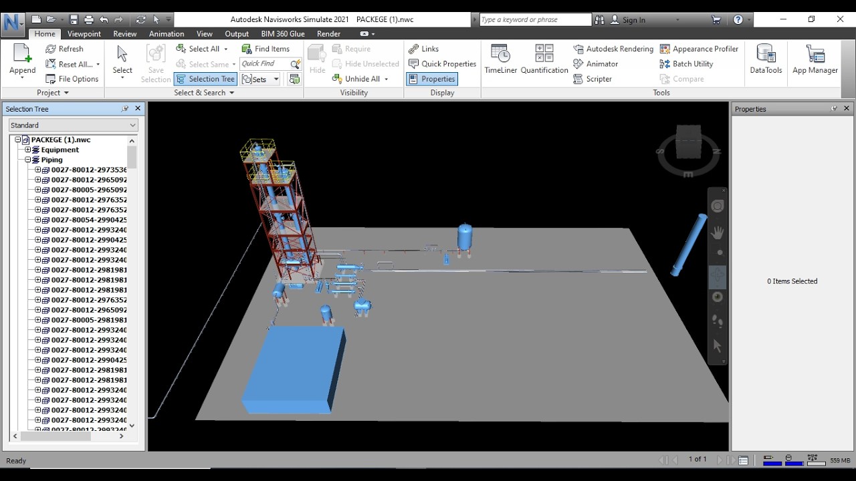Open File Options
This screenshot has width=856, height=481.
pos(72,79)
